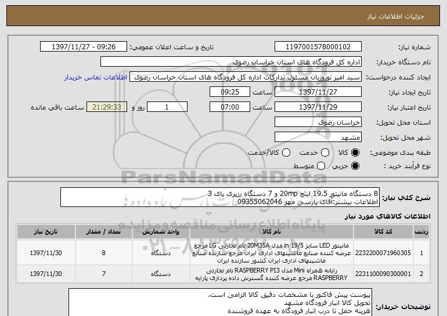The image size is (447, 316).
Task: Select the کالا radio button
Action: tap(355, 153)
